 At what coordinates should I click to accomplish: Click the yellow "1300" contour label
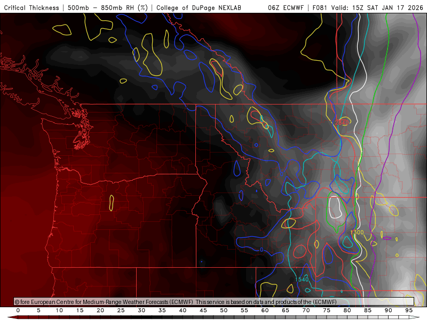(x=357, y=233)
